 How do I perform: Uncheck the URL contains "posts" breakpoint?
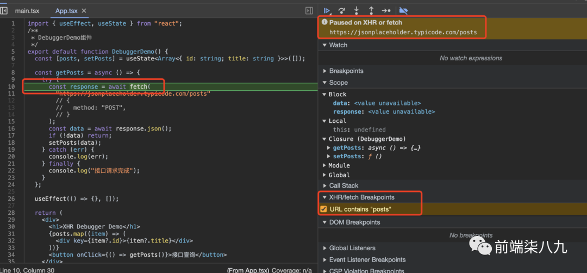coord(324,209)
